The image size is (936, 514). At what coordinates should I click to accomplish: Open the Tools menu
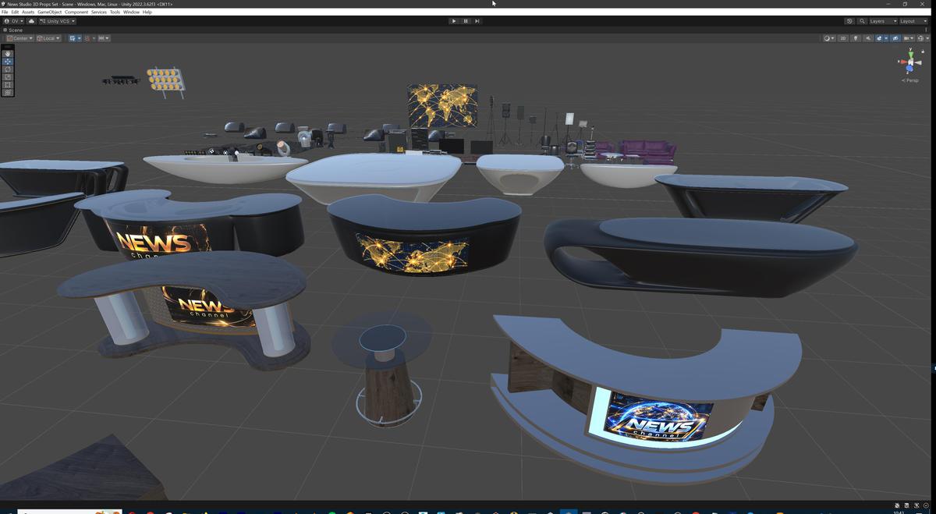click(115, 12)
